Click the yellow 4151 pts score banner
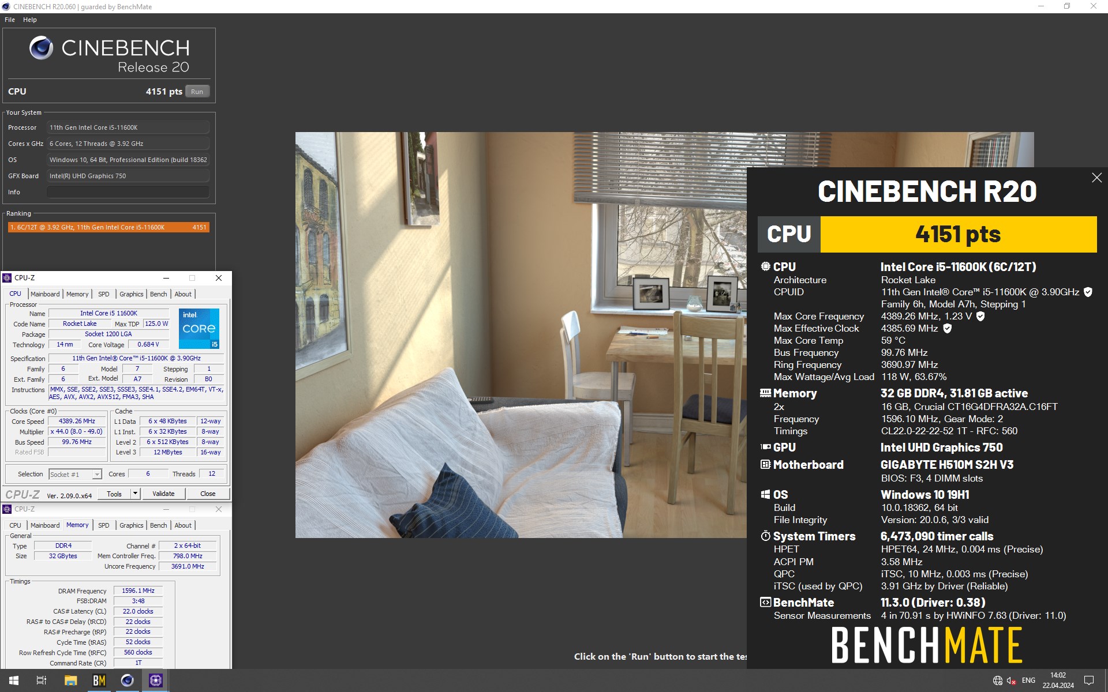The image size is (1108, 692). [x=958, y=234]
